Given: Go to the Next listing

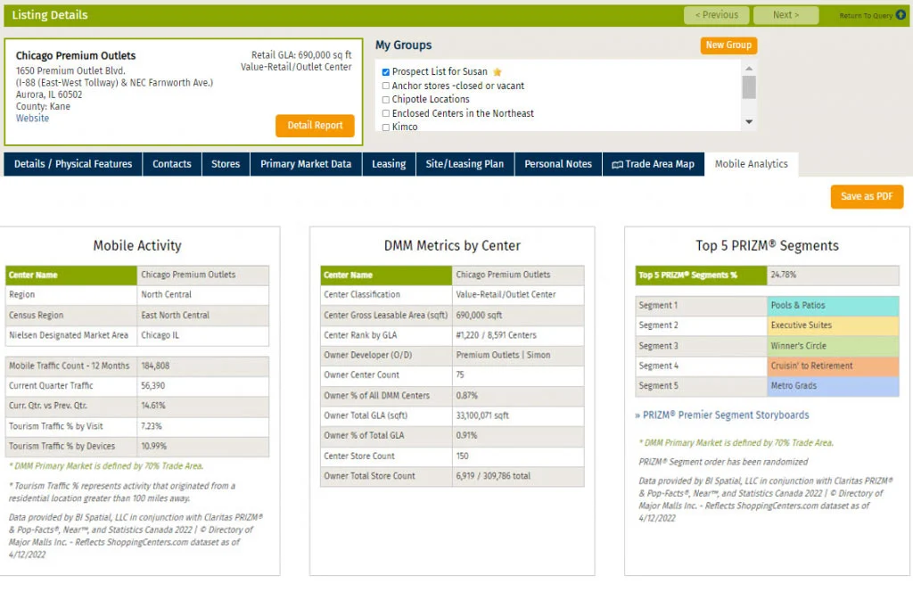Looking at the screenshot, I should [786, 15].
